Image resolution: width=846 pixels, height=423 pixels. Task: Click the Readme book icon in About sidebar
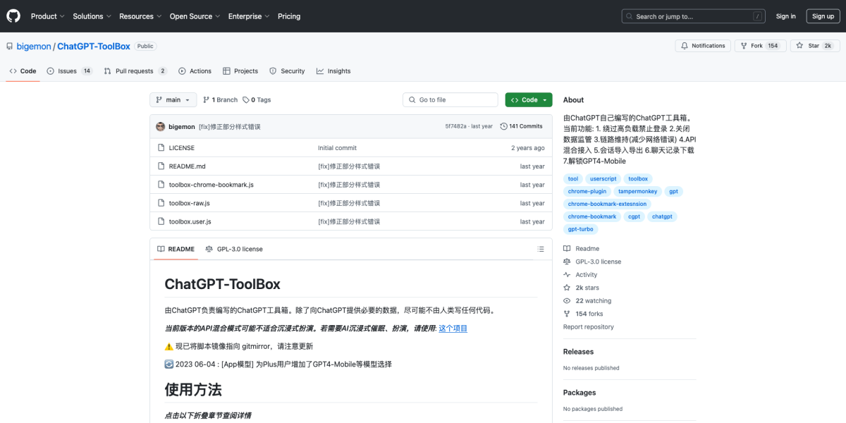click(566, 247)
